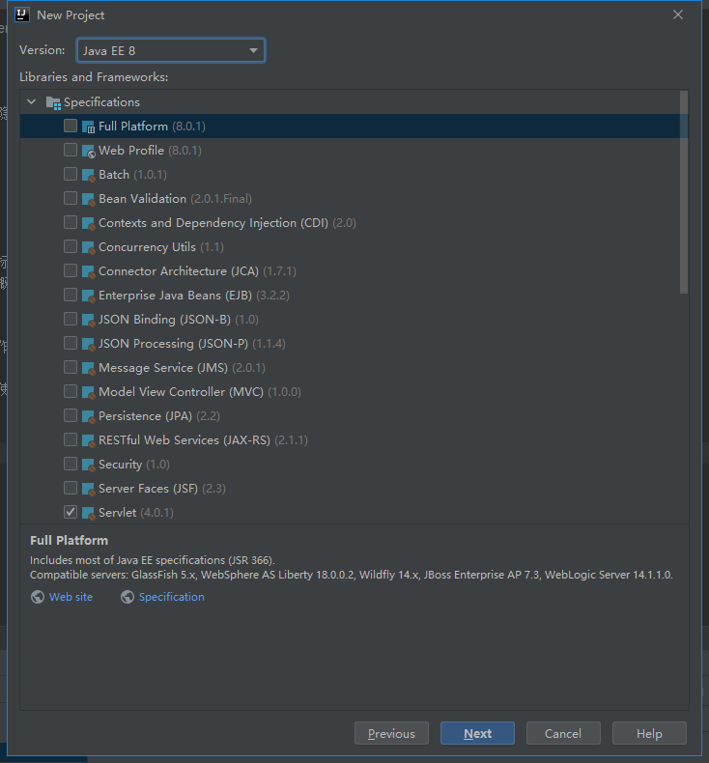This screenshot has width=709, height=763.
Task: Select the Persistence (JPA) row text
Action: 159,416
